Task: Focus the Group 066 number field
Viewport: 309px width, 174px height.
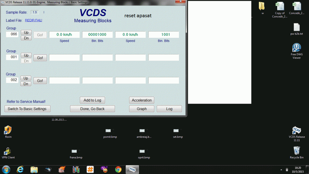Action: (12, 34)
